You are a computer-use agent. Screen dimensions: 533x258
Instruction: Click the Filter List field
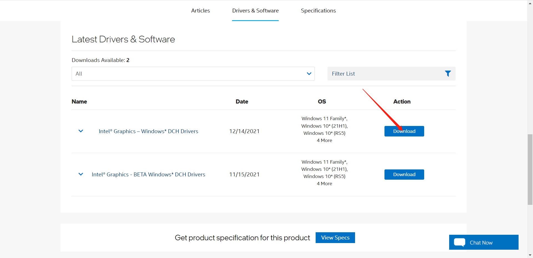pos(391,74)
